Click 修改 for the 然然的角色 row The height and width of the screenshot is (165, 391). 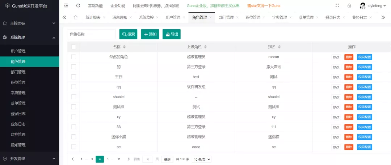(x=336, y=57)
